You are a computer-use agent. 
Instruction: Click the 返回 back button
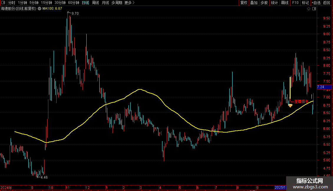coord(327,3)
